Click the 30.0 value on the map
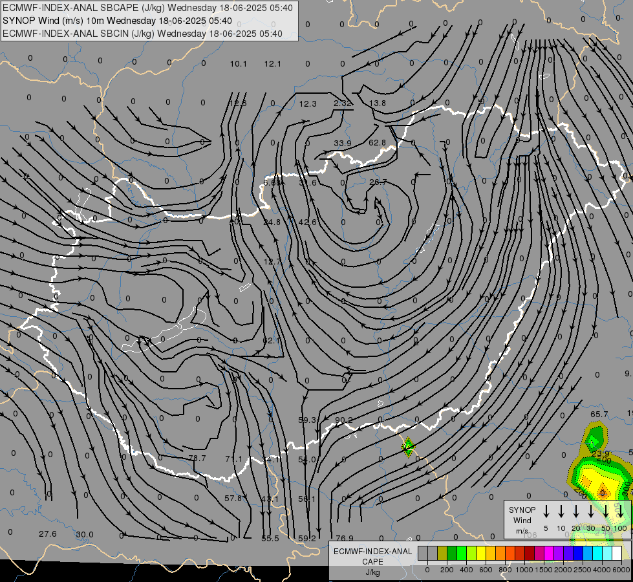Image resolution: width=633 pixels, height=582 pixels. point(84,534)
